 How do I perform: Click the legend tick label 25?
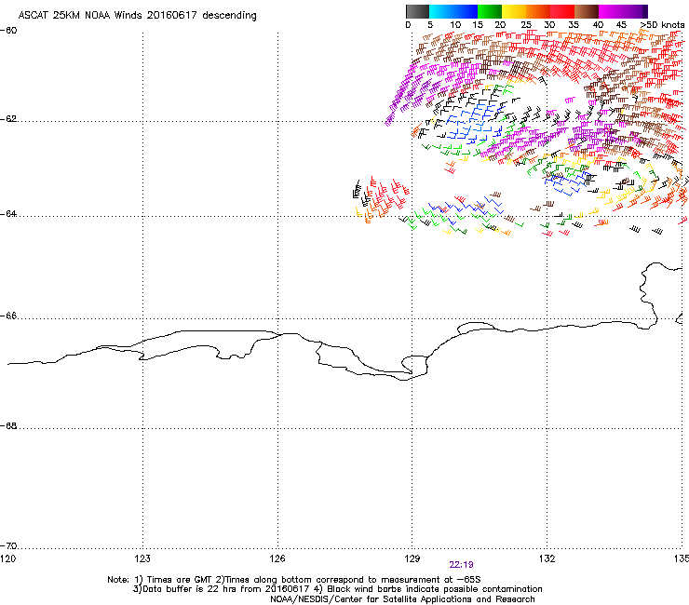(526, 25)
